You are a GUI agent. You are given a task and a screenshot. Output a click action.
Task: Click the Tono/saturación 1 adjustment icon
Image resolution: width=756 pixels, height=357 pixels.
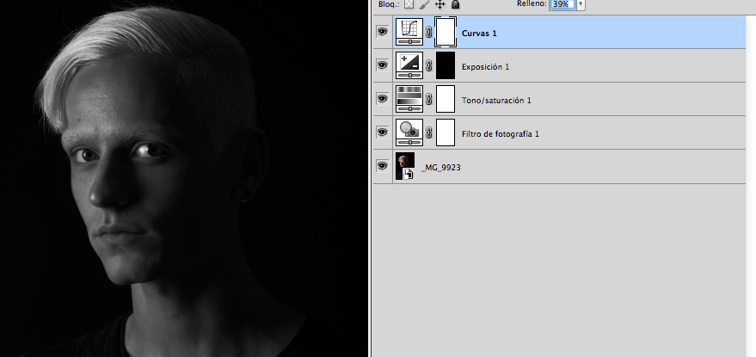click(409, 100)
